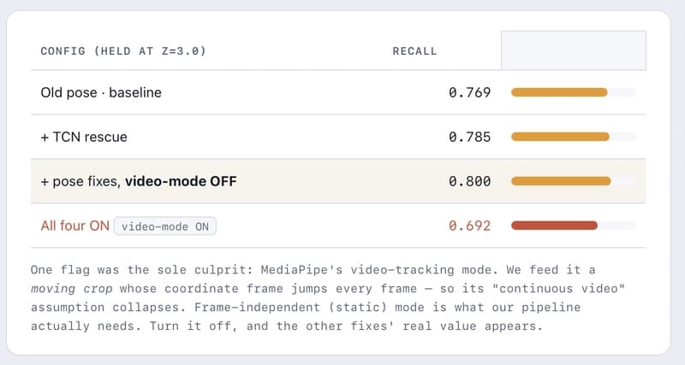The image size is (685, 365).
Task: Click the empty header box above the bars
Action: pos(573,50)
